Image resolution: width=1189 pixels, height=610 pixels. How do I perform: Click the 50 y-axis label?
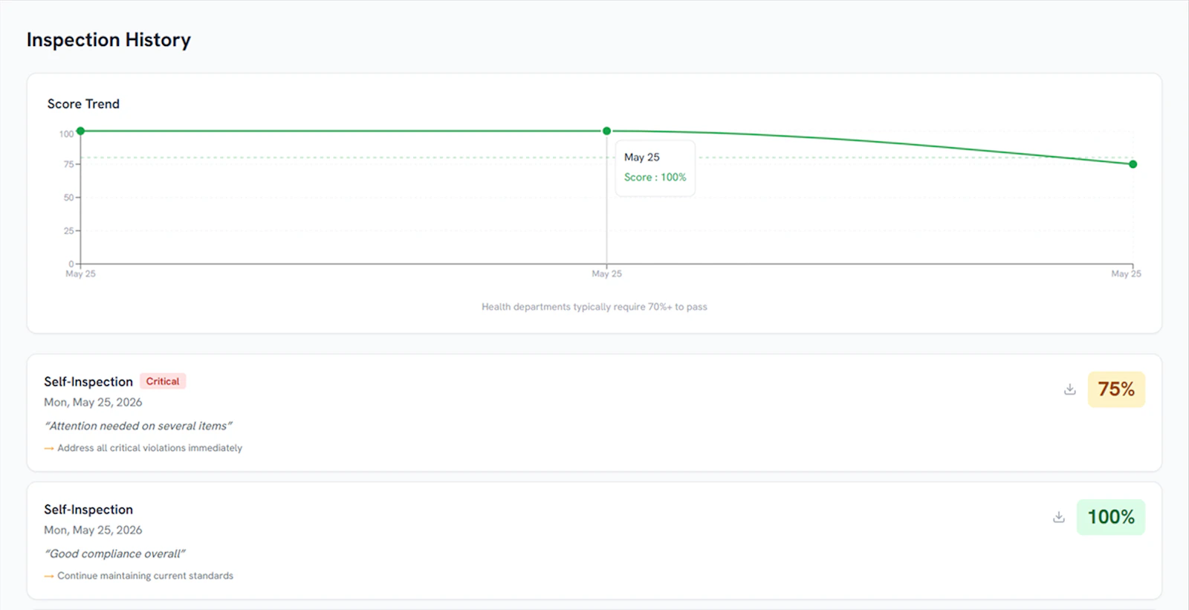tap(68, 198)
